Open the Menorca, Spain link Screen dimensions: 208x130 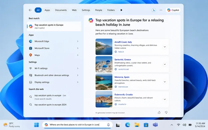(122, 77)
